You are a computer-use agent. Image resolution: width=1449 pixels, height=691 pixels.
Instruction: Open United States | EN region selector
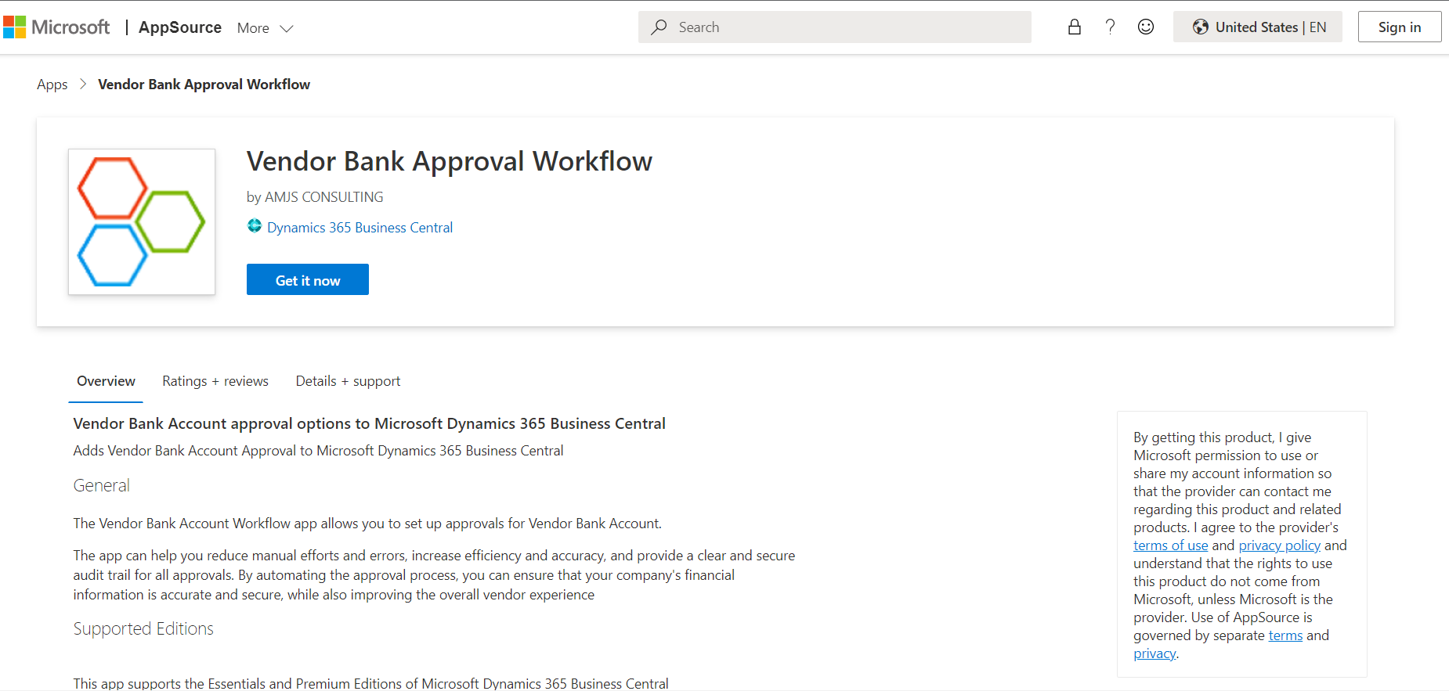1258,27
